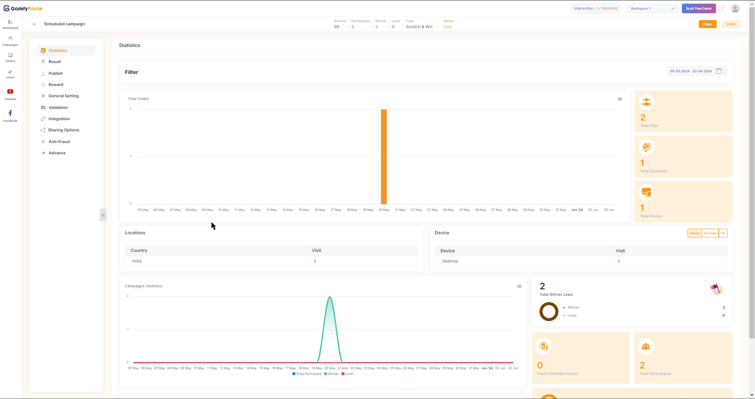Collapse the settings side panel
This screenshot has height=399, width=755.
point(103,215)
